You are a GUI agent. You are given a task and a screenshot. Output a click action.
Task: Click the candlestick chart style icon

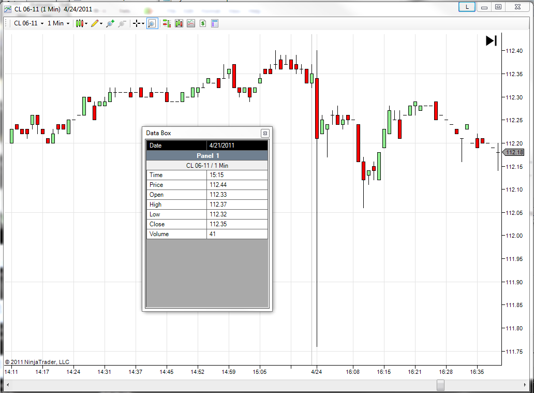tap(79, 23)
